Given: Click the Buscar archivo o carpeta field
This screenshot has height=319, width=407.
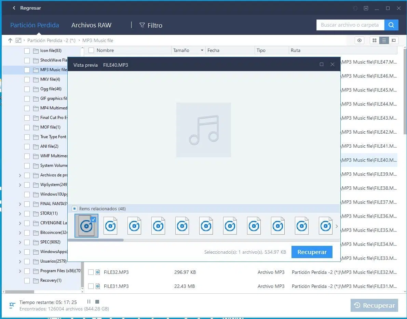Looking at the screenshot, I should [x=350, y=25].
